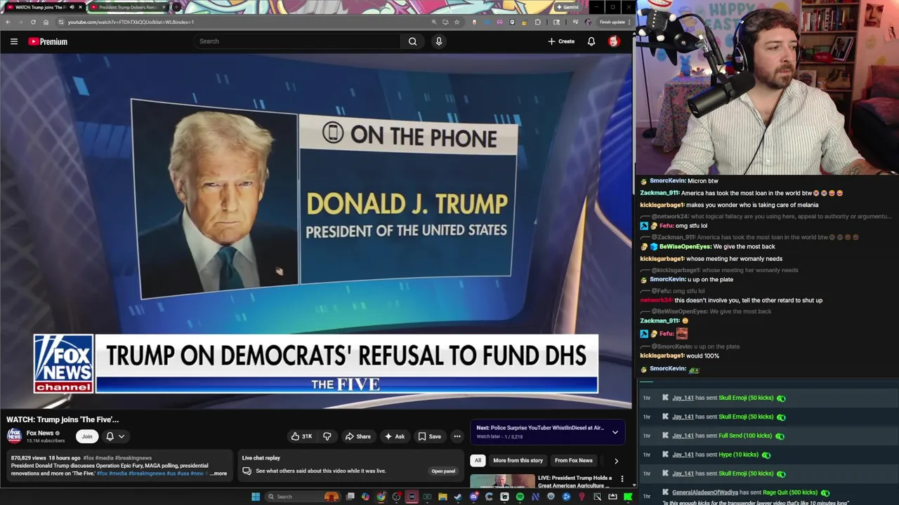The height and width of the screenshot is (505, 899).
Task: Go to the YouTube Premium home logo
Action: coord(48,41)
